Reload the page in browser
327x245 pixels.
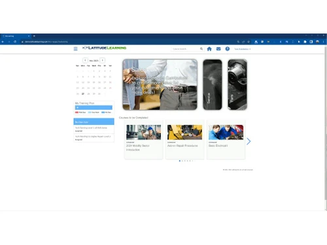tap(15, 42)
